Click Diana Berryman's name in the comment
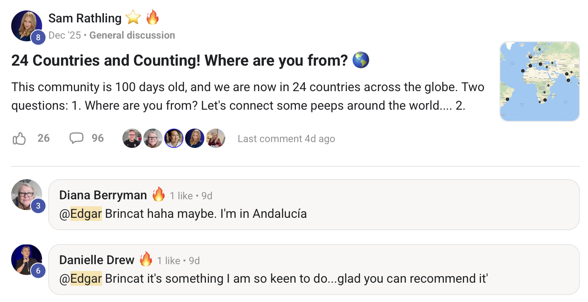Screen dimensions: 588x302 [103, 195]
